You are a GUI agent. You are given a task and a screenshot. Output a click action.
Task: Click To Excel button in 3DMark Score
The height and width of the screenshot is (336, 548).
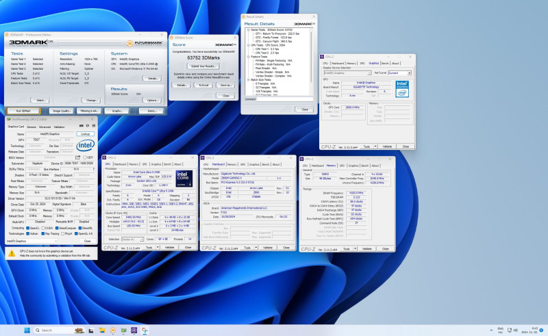(203, 86)
